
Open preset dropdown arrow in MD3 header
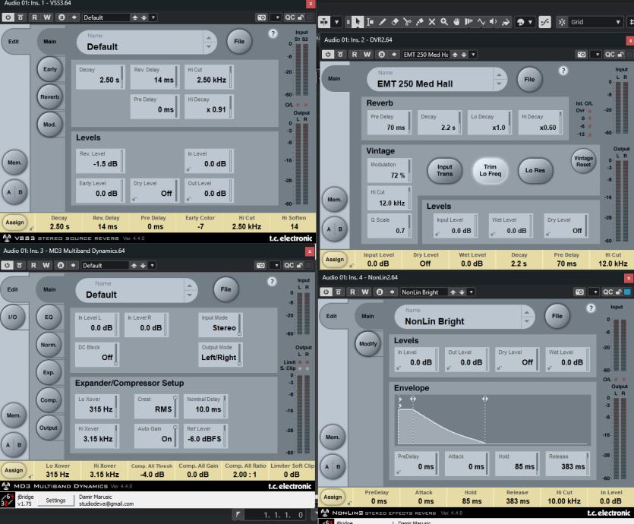coord(153,265)
